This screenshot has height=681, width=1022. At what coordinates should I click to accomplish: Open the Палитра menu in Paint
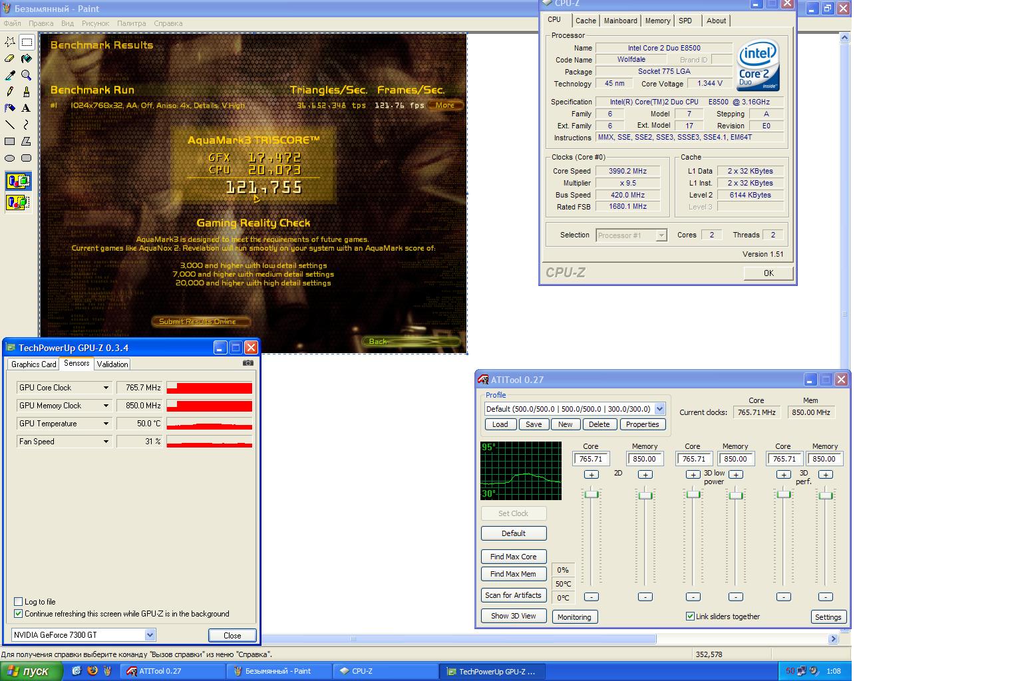click(131, 23)
